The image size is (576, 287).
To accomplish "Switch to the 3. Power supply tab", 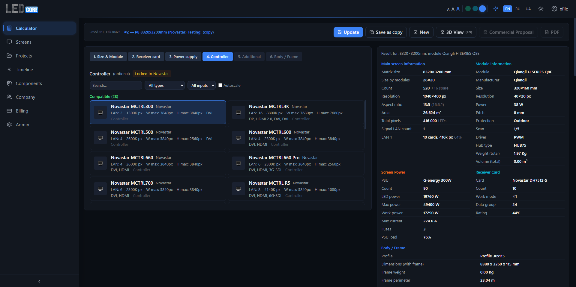I will coord(183,57).
